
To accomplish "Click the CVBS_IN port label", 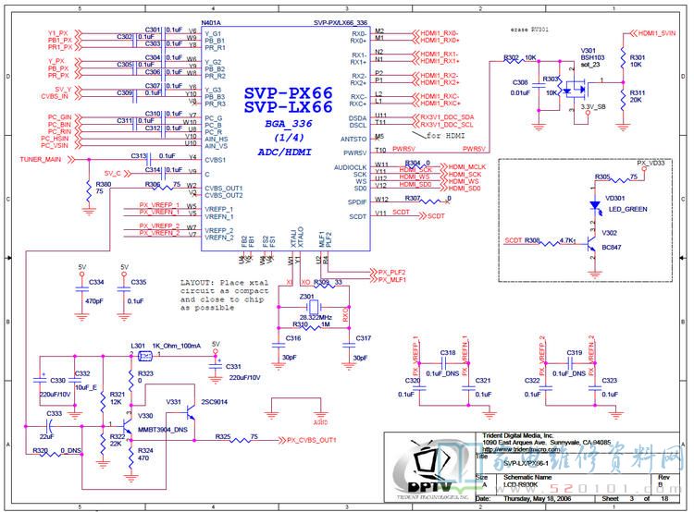I will pyautogui.click(x=55, y=96).
